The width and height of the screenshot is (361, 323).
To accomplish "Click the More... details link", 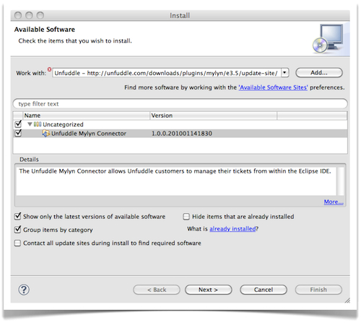I will pyautogui.click(x=334, y=202).
